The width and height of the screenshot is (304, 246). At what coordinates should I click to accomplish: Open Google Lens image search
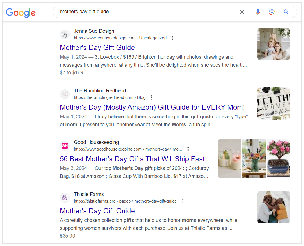[272, 12]
